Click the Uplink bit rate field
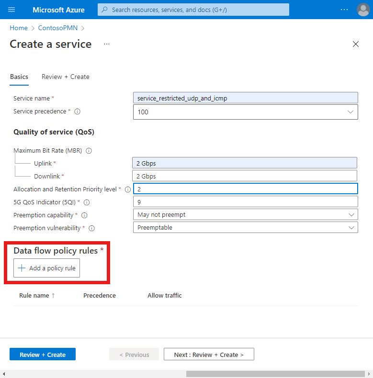This screenshot has height=378, width=373. (244, 163)
